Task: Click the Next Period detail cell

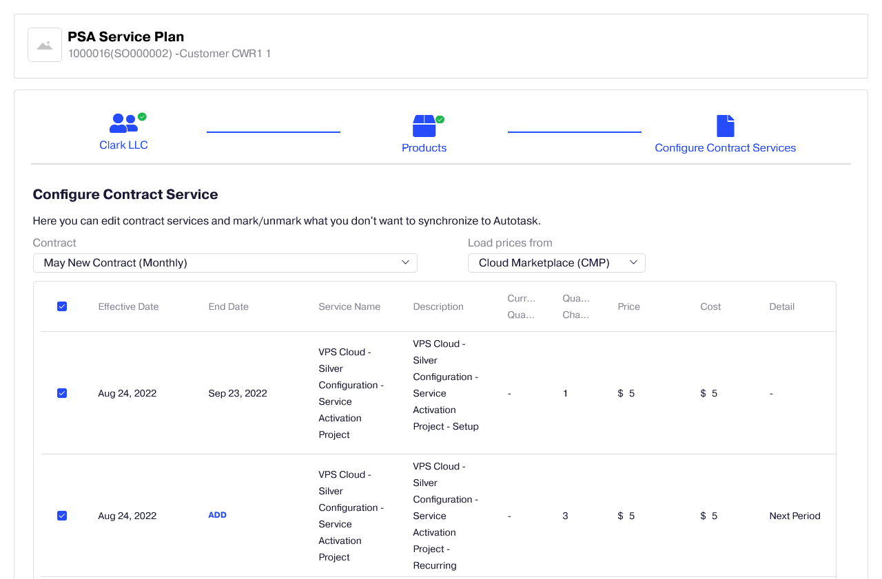Action: point(794,515)
